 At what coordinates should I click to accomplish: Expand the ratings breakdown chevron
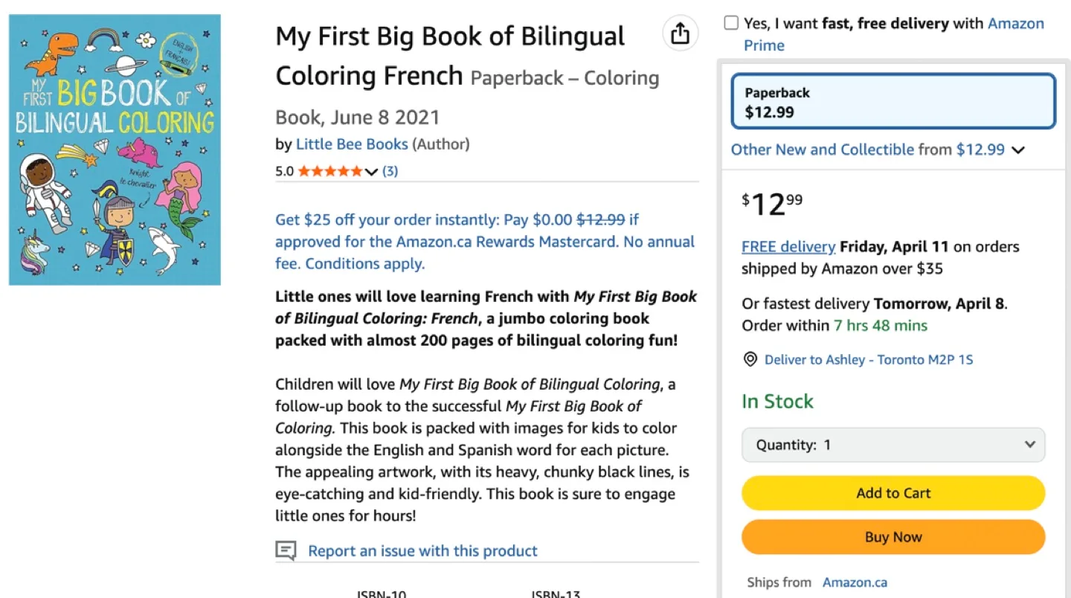[x=371, y=171]
